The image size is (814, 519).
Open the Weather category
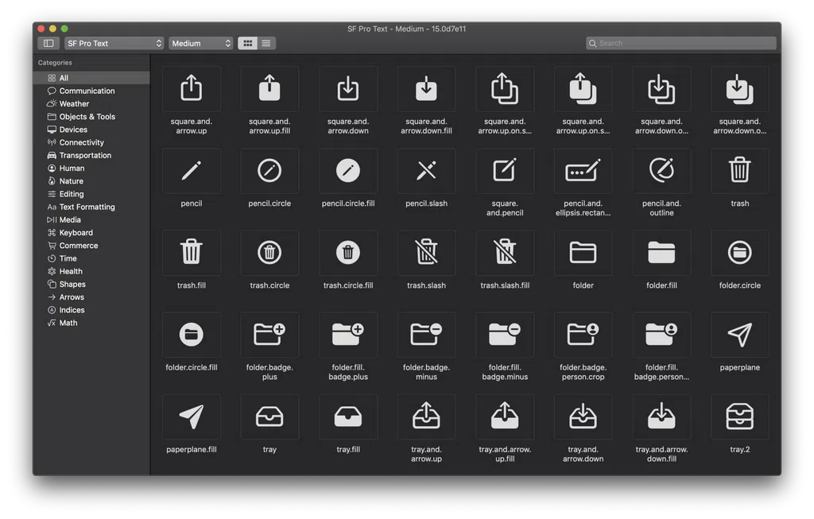[x=91, y=104]
